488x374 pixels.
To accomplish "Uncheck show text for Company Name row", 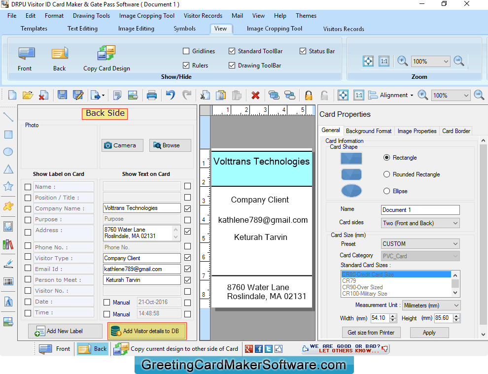I will click(x=188, y=209).
